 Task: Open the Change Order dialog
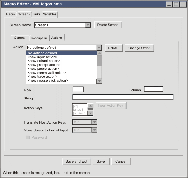pyautogui.click(x=139, y=48)
